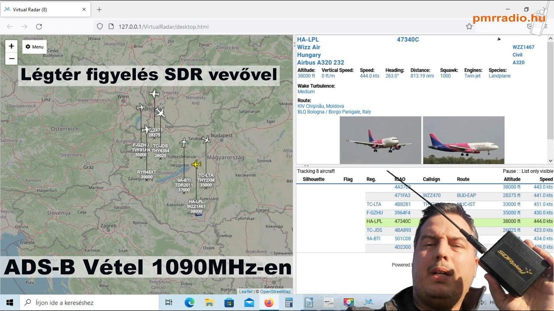The width and height of the screenshot is (554, 311).
Task: Switch to Virtual Radar (8) tab
Action: click(45, 9)
